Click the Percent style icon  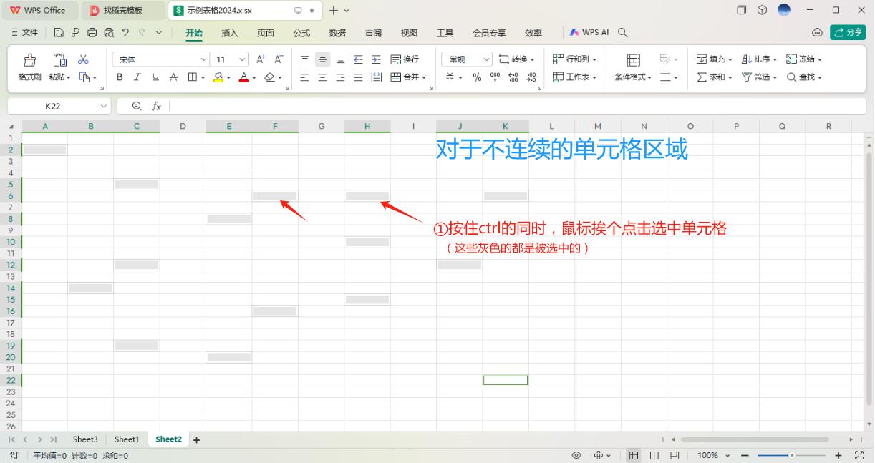tap(477, 77)
